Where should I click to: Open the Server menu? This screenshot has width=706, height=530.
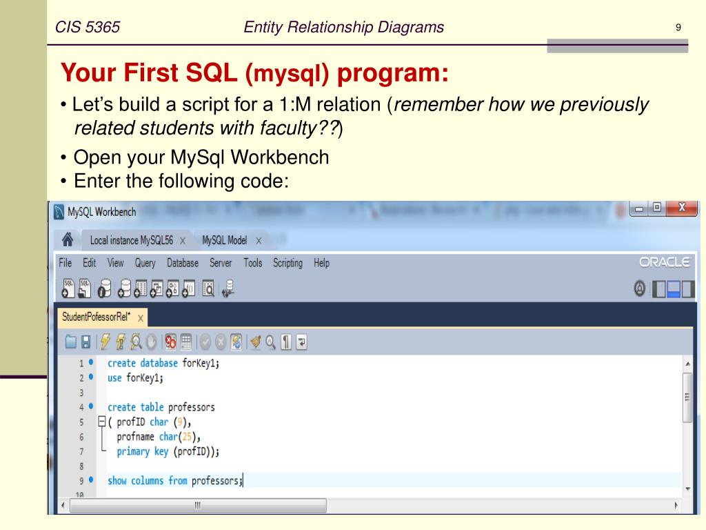point(221,263)
